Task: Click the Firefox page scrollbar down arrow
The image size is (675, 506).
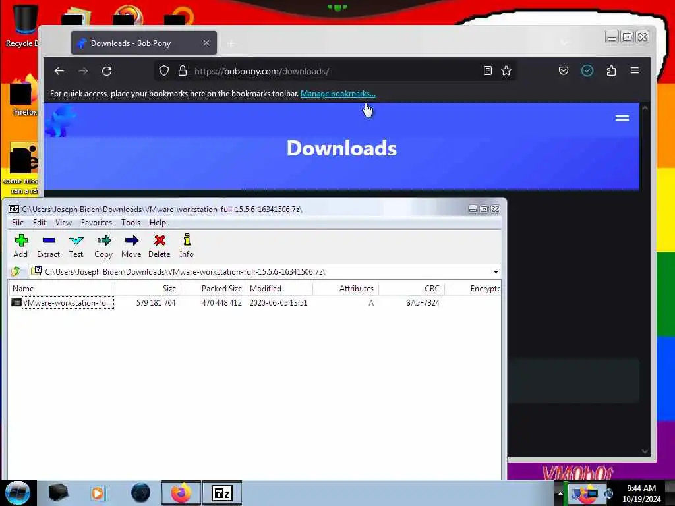Action: [x=645, y=451]
